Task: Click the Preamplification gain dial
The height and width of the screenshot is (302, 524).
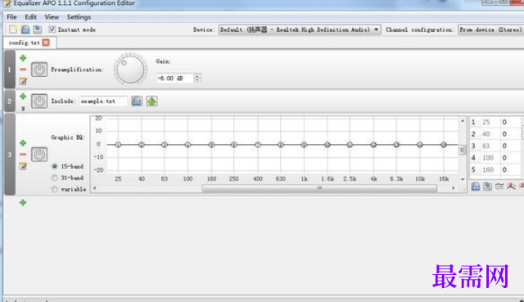Action: pos(131,70)
